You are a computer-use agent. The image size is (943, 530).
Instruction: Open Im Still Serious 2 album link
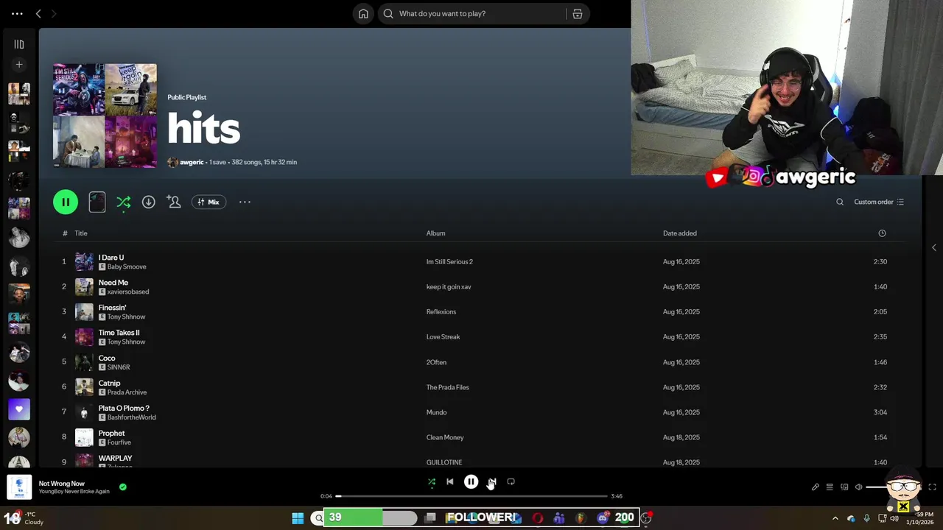point(449,261)
